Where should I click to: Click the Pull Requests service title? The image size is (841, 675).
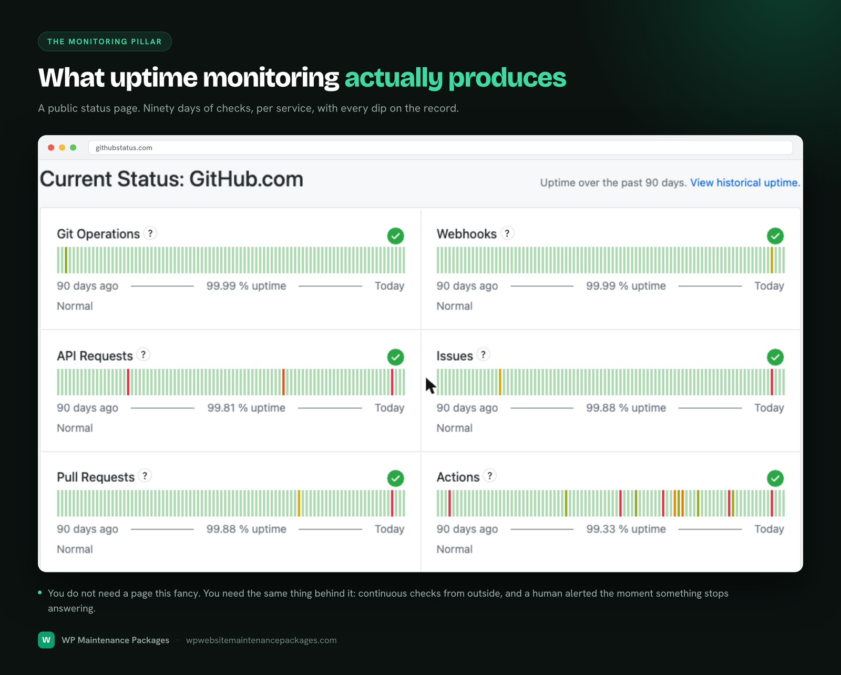click(96, 477)
